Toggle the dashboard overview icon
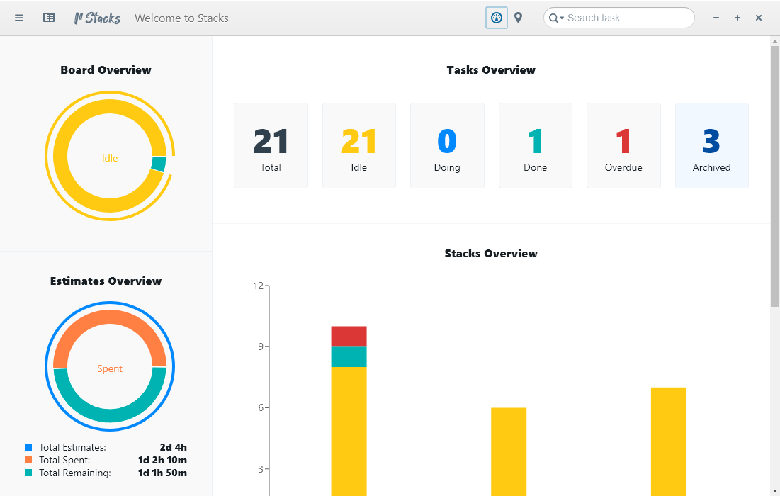This screenshot has width=780, height=496. click(497, 18)
